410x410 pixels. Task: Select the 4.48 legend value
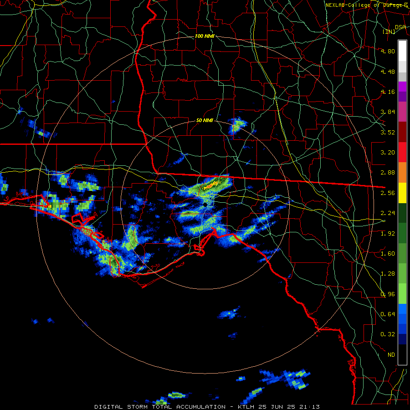pos(388,72)
